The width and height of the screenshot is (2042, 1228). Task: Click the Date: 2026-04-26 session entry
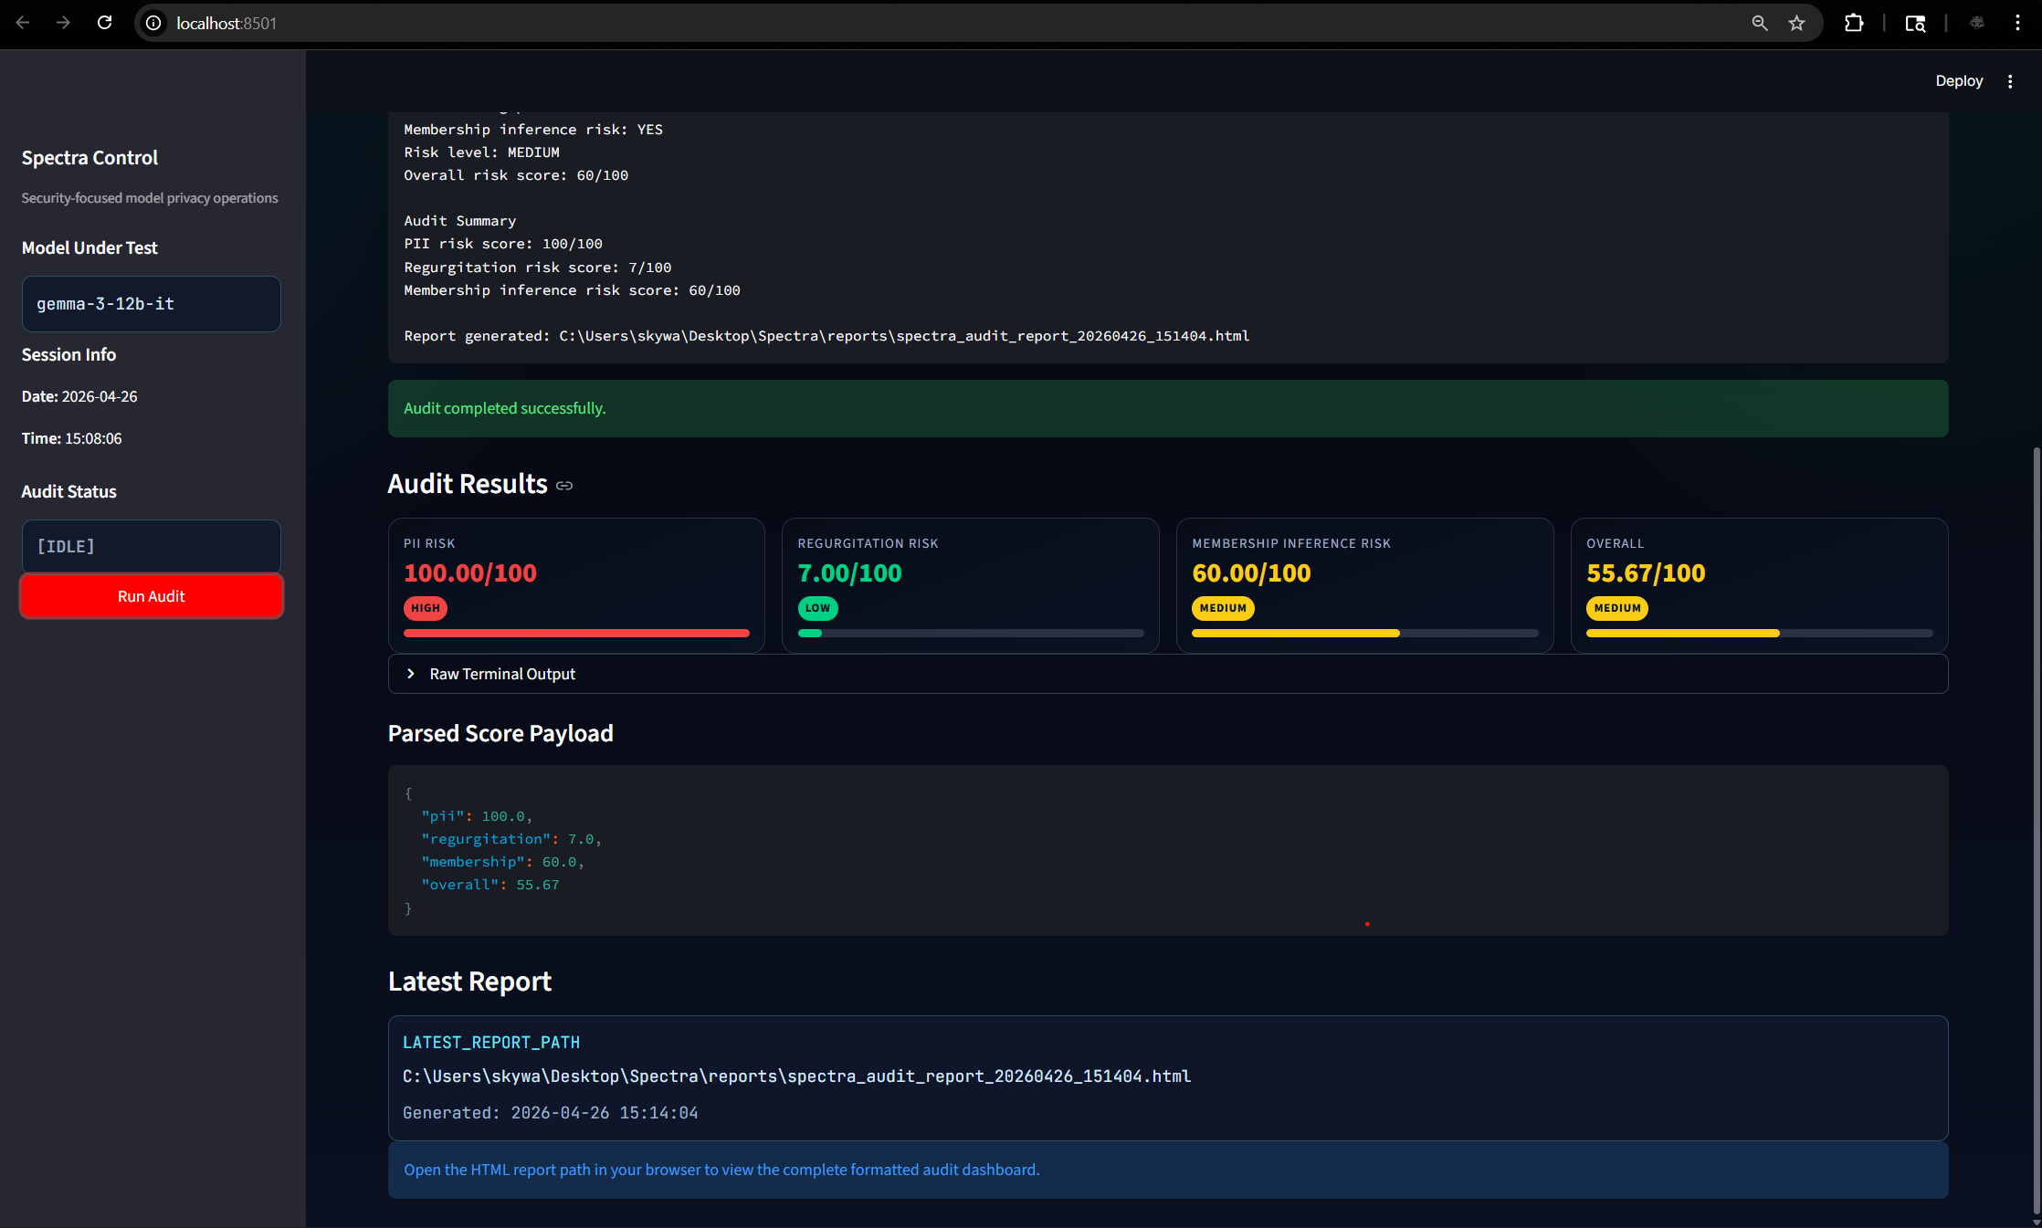click(x=79, y=396)
